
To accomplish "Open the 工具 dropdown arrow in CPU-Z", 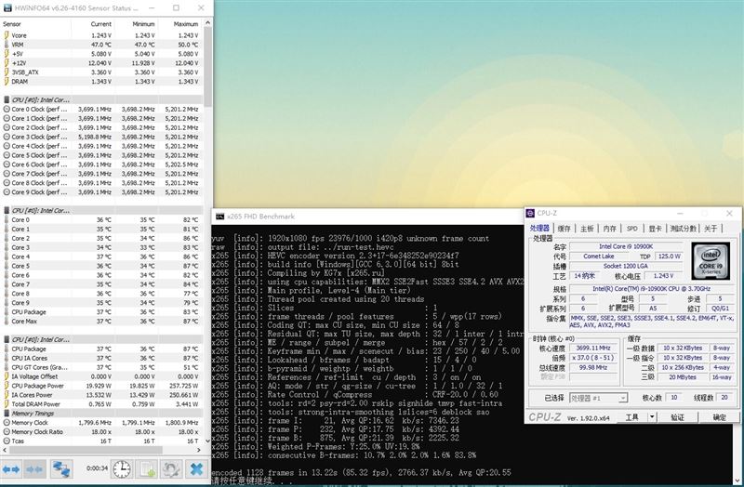I will pyautogui.click(x=653, y=417).
